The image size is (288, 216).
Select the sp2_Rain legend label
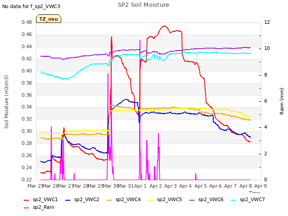[x=44, y=207]
